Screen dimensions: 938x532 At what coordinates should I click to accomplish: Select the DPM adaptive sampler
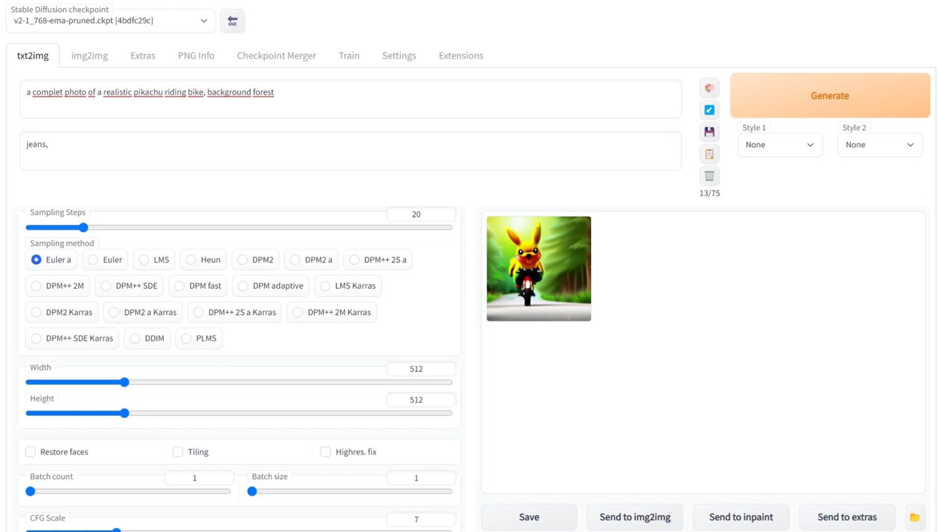tap(271, 286)
